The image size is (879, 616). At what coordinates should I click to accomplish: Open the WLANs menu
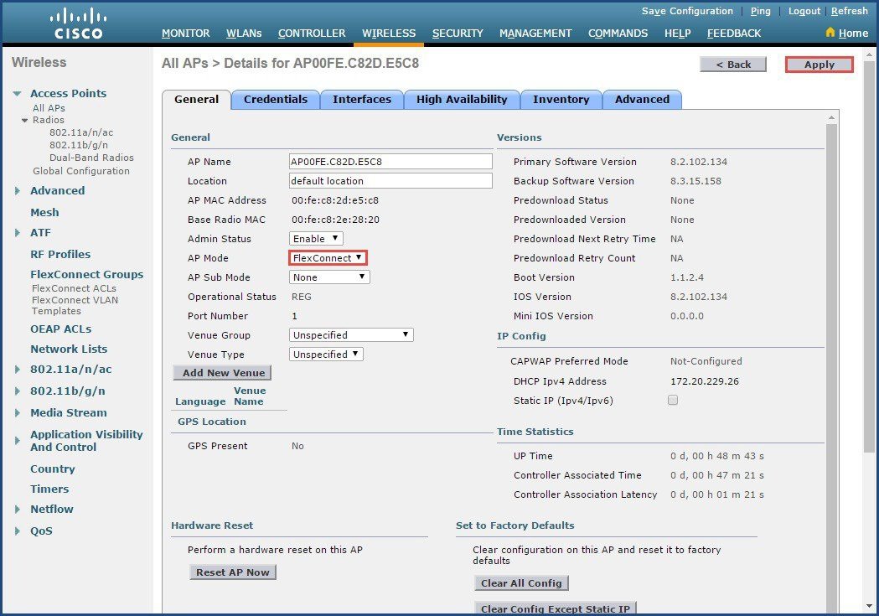coord(244,34)
